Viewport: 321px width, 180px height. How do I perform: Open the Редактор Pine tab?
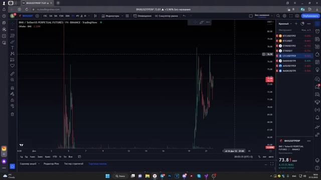[x=51, y=163]
